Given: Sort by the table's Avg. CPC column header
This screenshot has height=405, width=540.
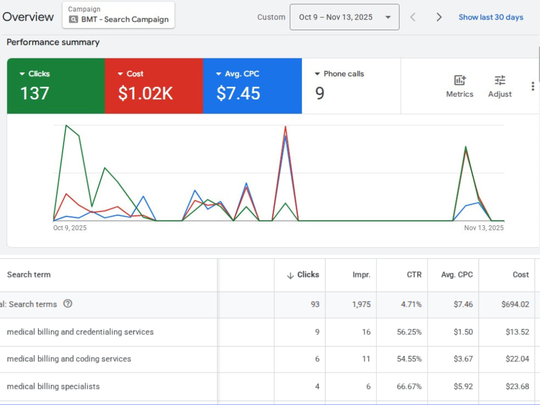Looking at the screenshot, I should 457,274.
